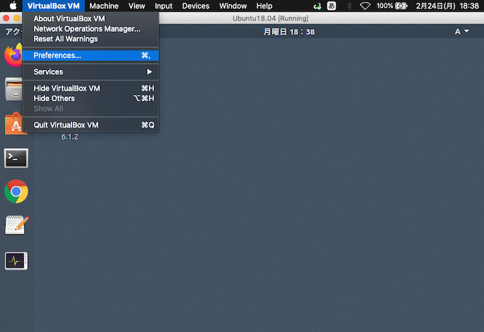Select Hide VirtualBox VM
Screen dimensions: 484x332
[91, 89]
